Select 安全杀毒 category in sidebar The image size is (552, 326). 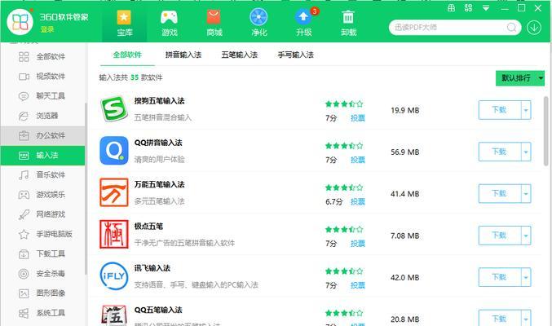coord(42,274)
